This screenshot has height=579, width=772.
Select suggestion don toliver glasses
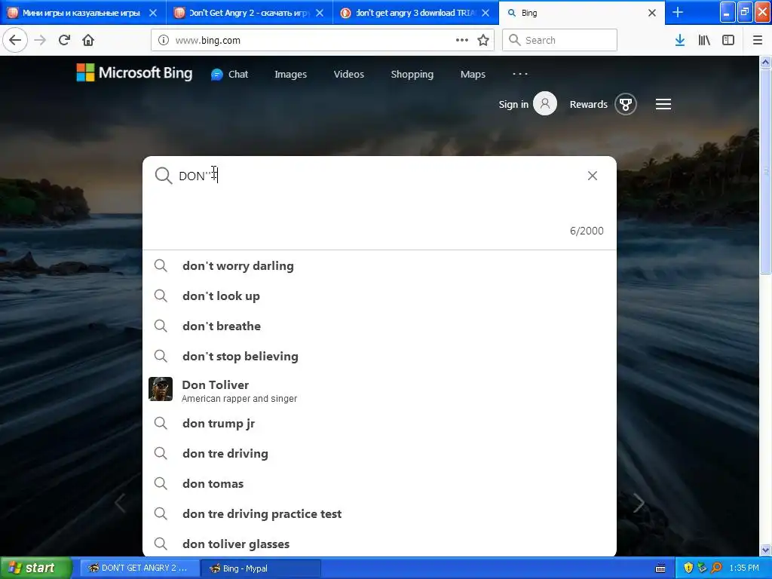point(379,544)
